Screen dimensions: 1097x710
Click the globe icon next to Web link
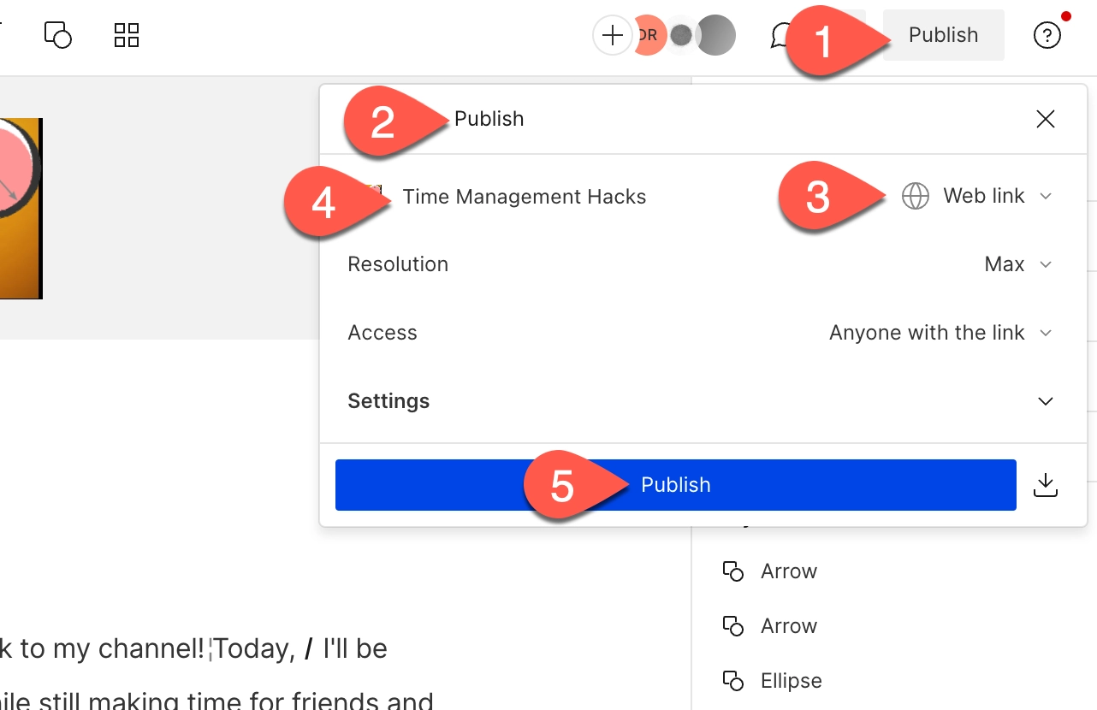(x=915, y=196)
